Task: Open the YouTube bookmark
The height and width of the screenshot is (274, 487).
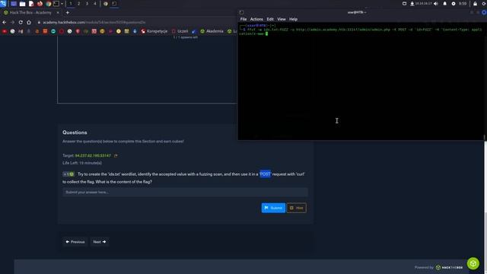Action: coord(5,31)
